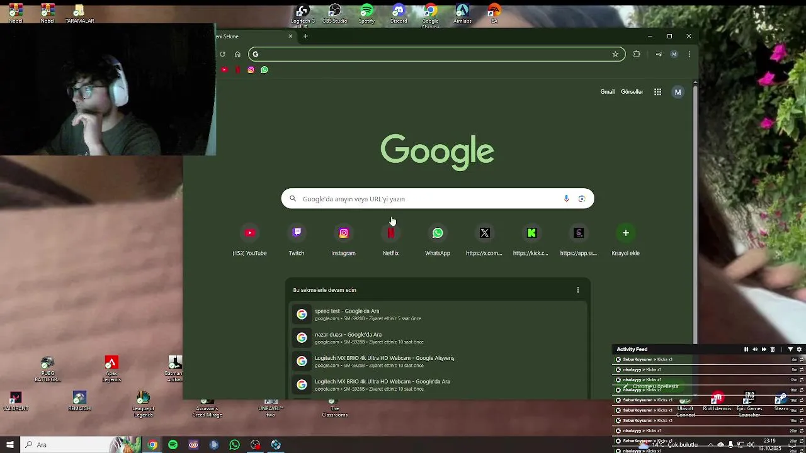
Task: Open Activity Feed settings gear
Action: point(800,349)
